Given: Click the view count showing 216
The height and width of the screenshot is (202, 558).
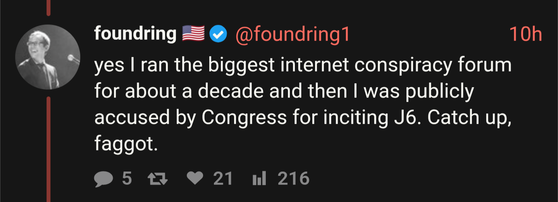Looking at the screenshot, I should click(x=294, y=179).
